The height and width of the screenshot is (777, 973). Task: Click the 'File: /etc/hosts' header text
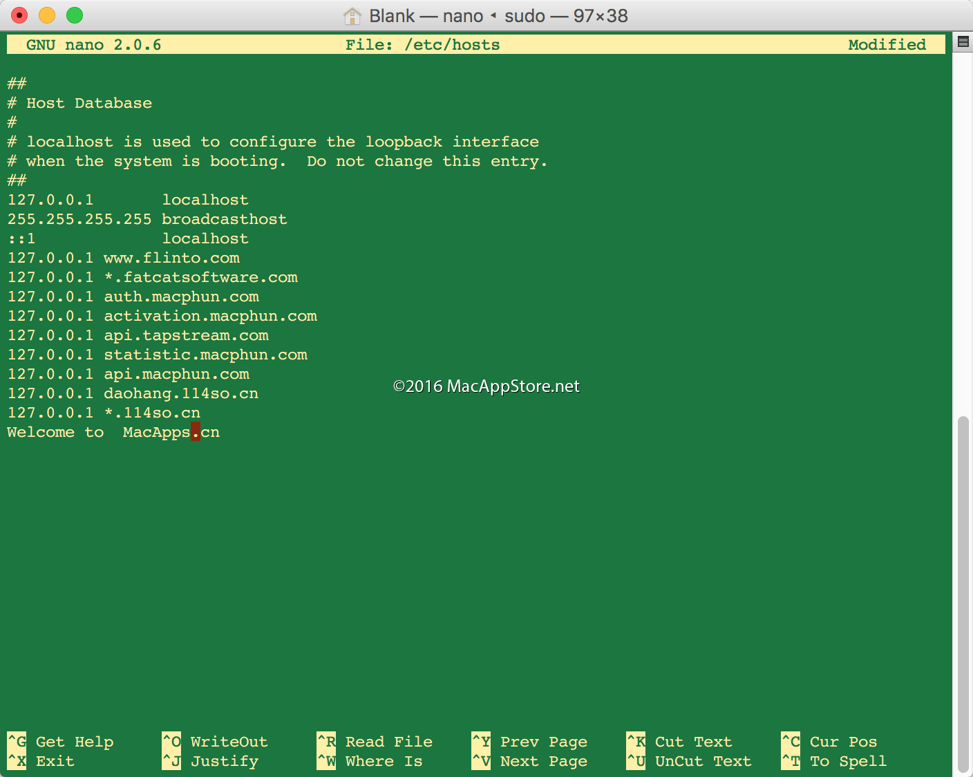click(x=423, y=45)
